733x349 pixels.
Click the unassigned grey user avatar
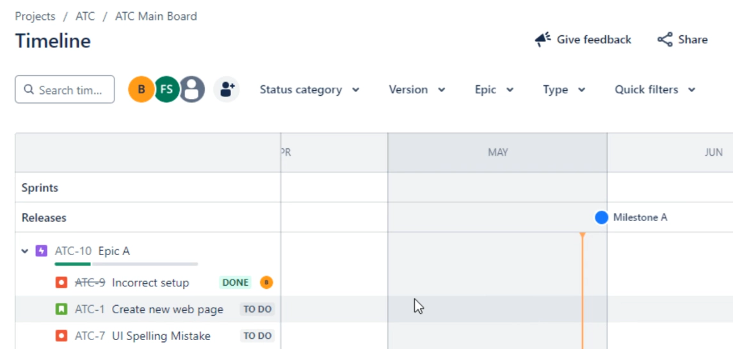pyautogui.click(x=192, y=89)
